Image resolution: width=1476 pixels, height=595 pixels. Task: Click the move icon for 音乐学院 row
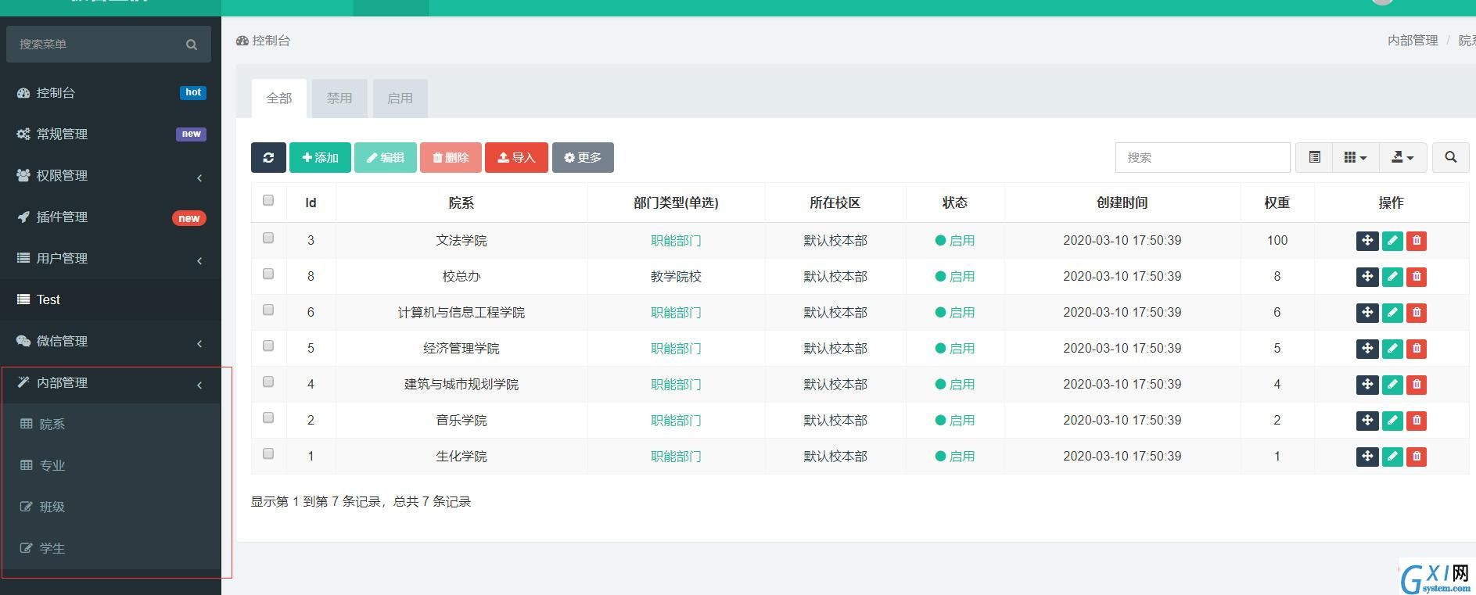click(x=1367, y=421)
